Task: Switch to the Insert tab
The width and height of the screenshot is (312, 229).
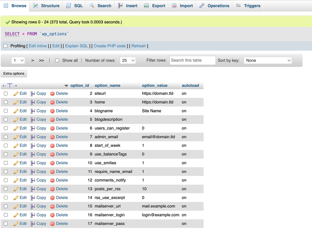Action: [x=128, y=5]
